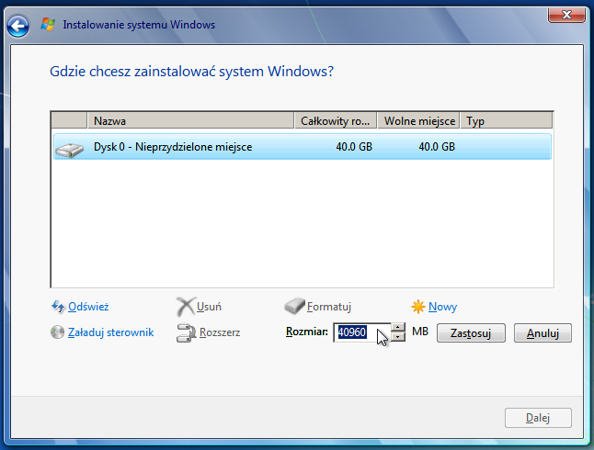594x450 pixels.
Task: Click the Formatuj option
Action: 329,307
